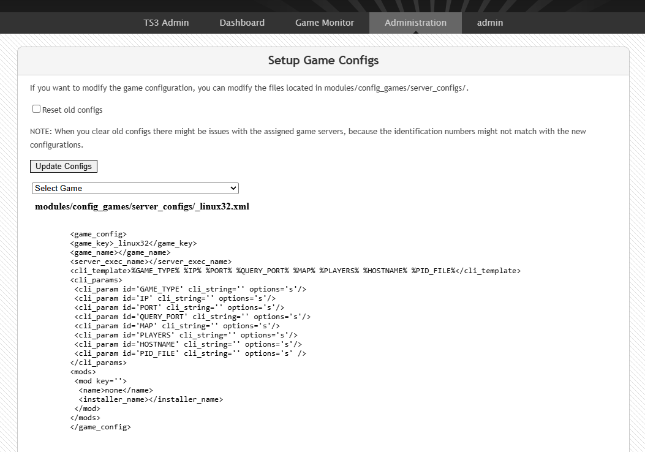Click the cli_param id='MAP' line

click(177, 326)
